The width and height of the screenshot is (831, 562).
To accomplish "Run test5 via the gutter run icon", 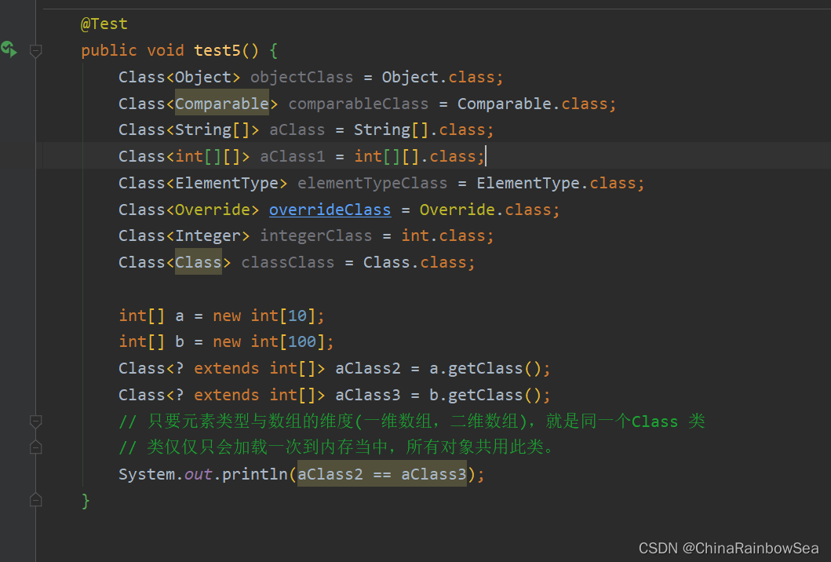I will coord(9,49).
